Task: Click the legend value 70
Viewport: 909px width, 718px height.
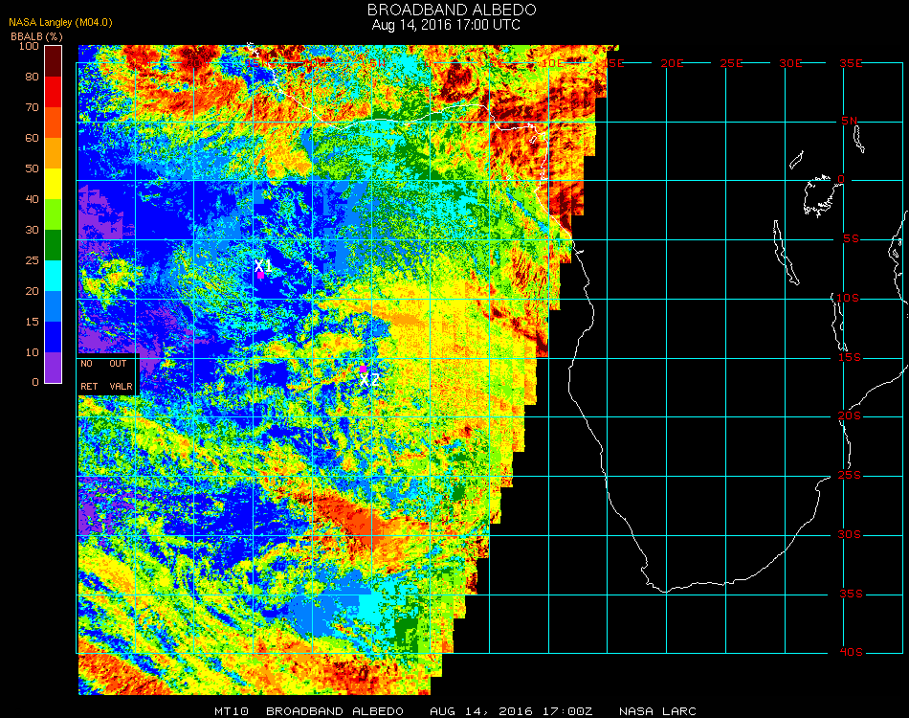Action: pyautogui.click(x=32, y=107)
